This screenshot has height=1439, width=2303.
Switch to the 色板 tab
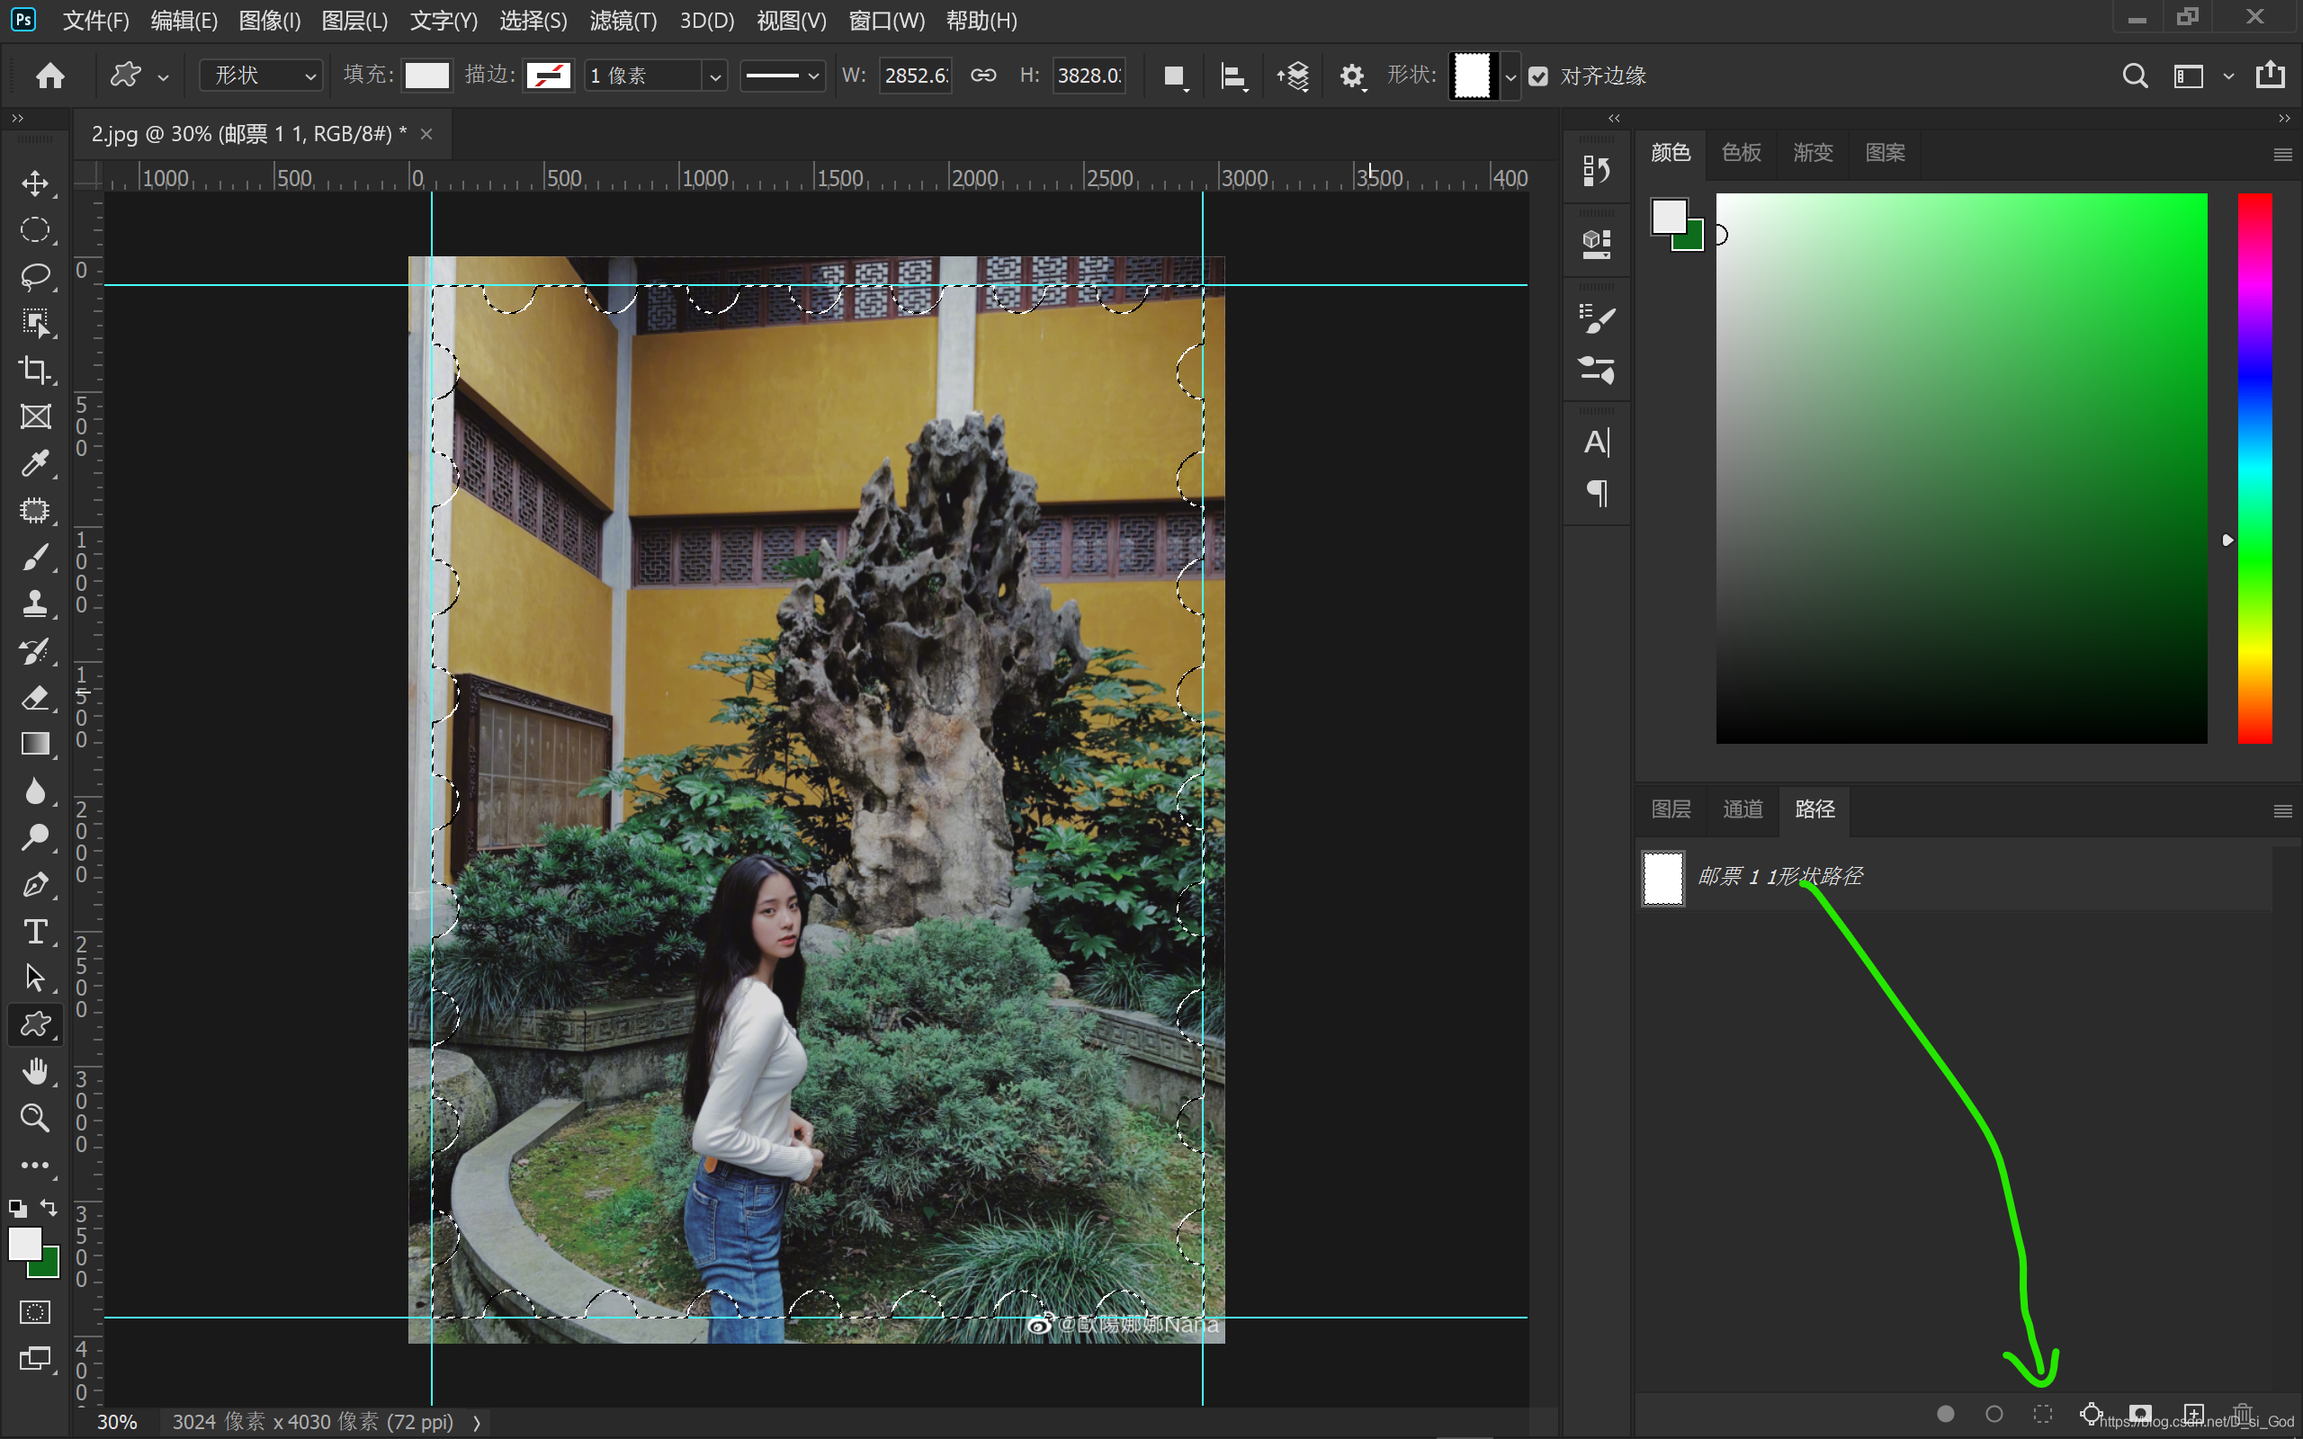tap(1741, 152)
